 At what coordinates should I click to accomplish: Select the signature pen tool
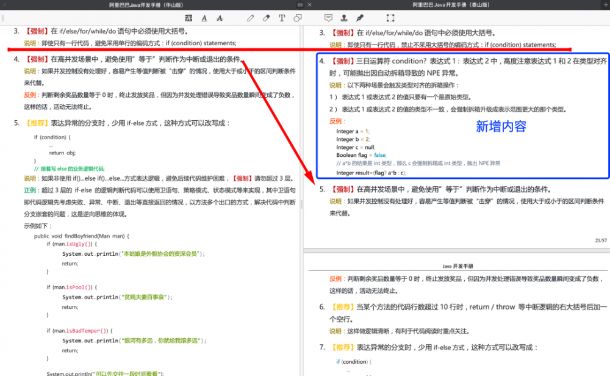359,18
